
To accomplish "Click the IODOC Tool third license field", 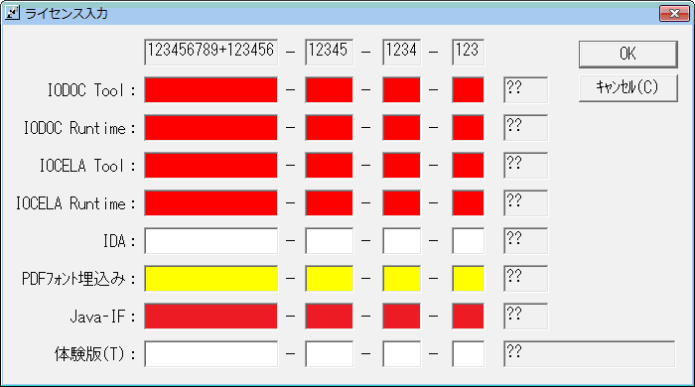I will point(401,90).
